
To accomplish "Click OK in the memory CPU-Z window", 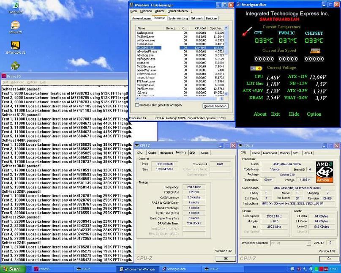I will [x=226, y=259].
